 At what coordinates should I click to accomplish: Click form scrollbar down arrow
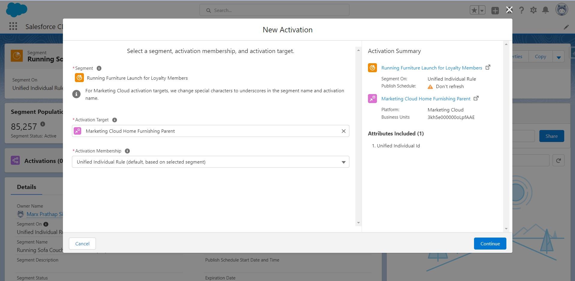[x=358, y=223]
